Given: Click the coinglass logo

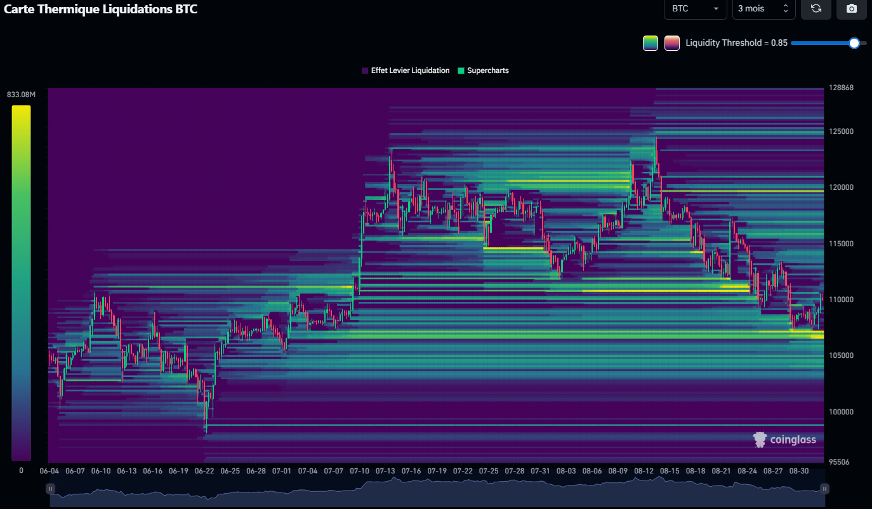Looking at the screenshot, I should click(759, 439).
